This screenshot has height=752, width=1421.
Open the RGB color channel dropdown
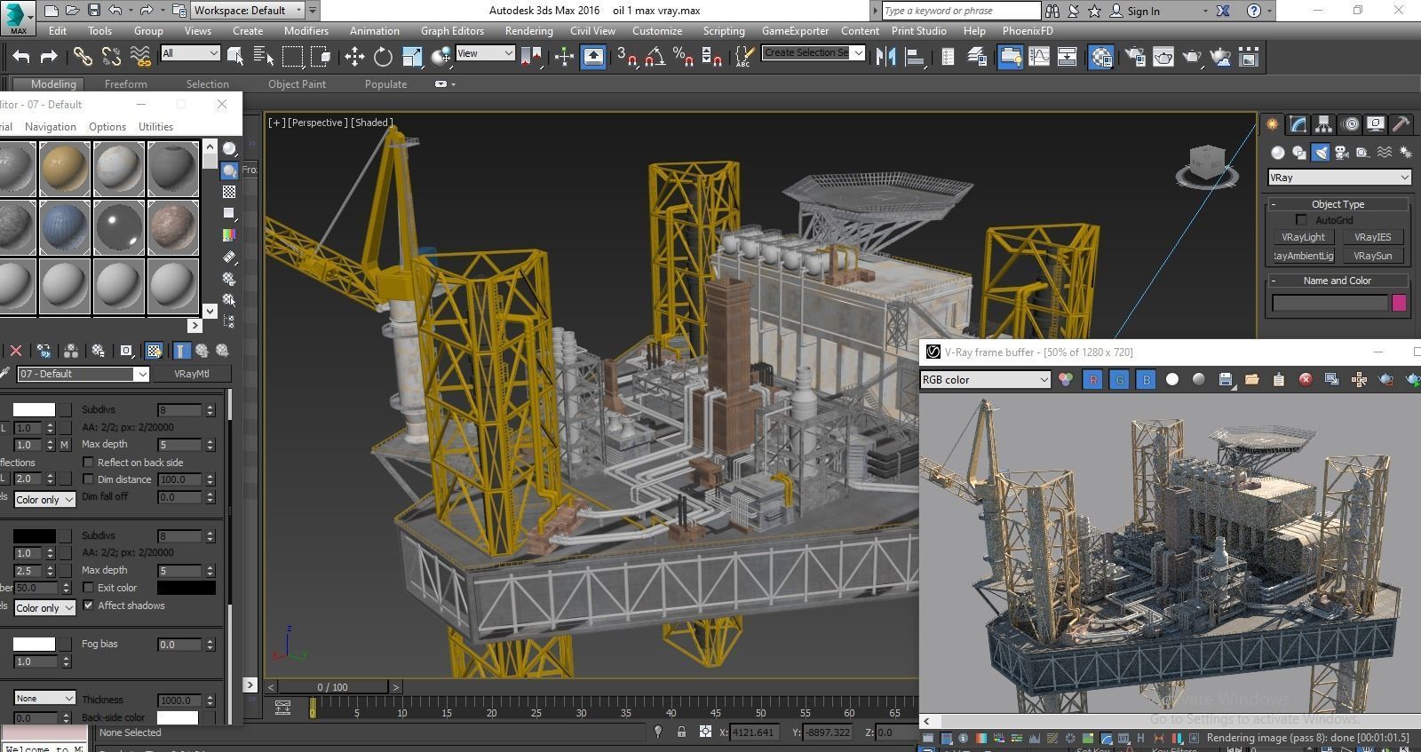click(x=986, y=380)
